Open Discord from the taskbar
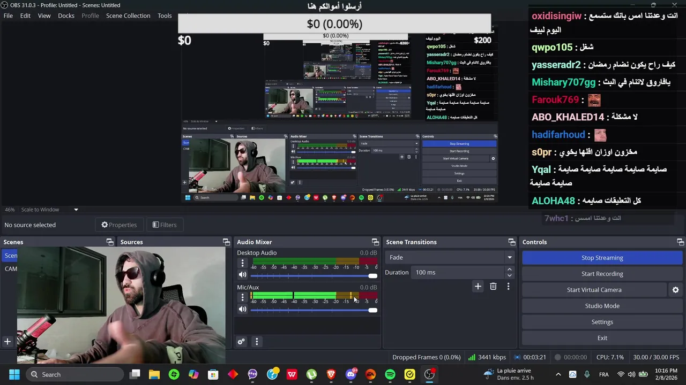686x385 pixels. (x=351, y=374)
